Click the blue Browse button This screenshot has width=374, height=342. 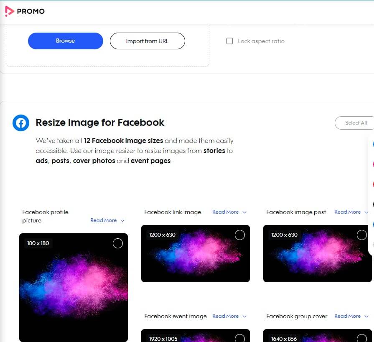point(66,41)
